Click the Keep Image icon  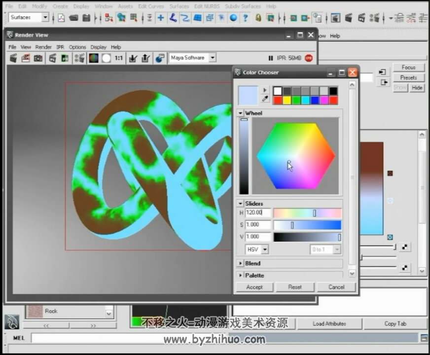133,58
